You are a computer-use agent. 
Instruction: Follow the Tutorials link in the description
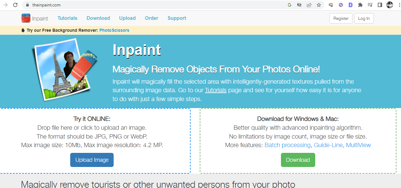coord(216,90)
